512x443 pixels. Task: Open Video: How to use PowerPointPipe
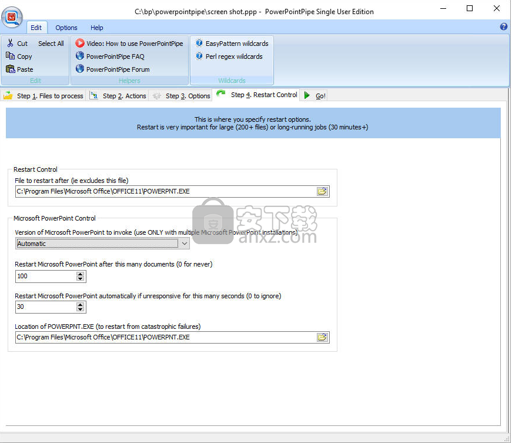pos(135,44)
